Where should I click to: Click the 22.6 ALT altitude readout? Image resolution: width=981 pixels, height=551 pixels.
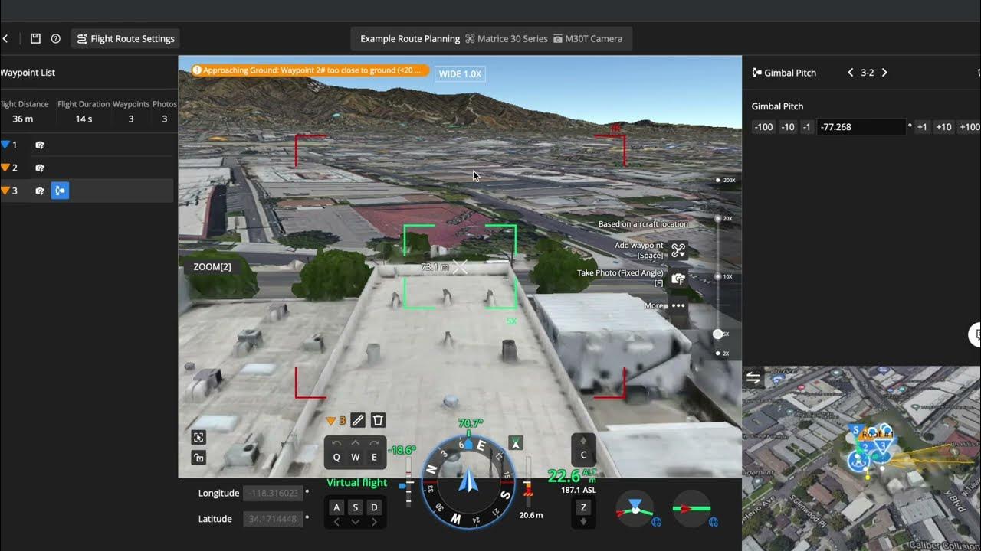click(572, 476)
